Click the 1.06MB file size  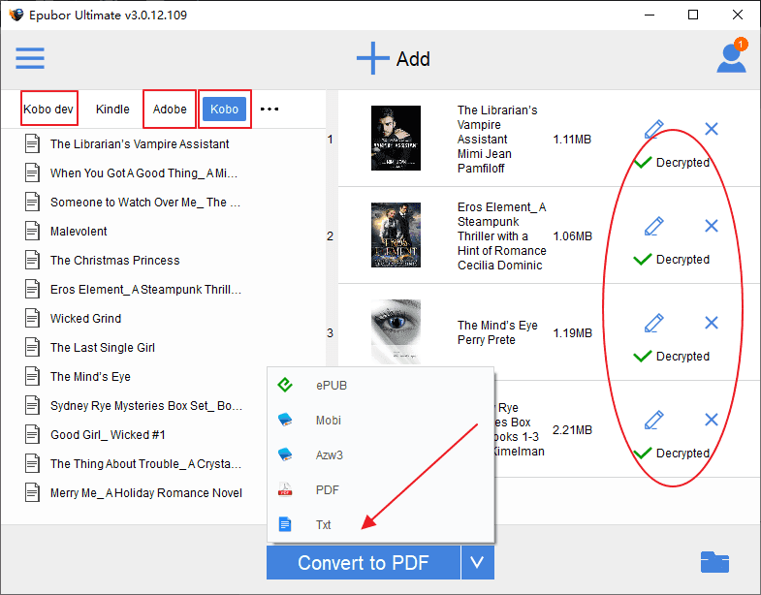click(573, 236)
